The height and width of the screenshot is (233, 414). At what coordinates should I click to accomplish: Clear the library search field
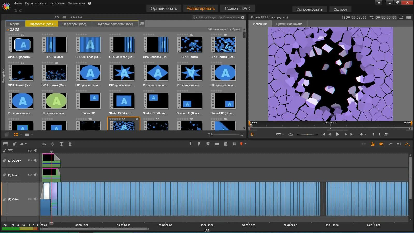click(x=243, y=17)
